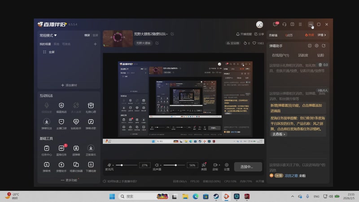Show hidden tray icons chevron
This screenshot has height=202, width=359.
(293, 196)
